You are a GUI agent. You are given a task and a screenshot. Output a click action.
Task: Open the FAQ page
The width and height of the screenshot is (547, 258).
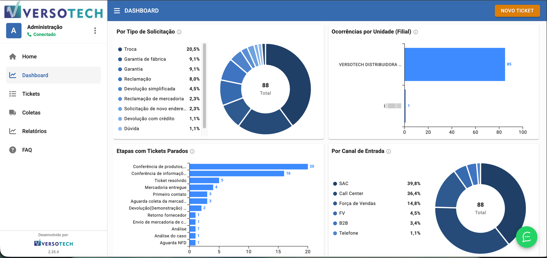point(53,150)
